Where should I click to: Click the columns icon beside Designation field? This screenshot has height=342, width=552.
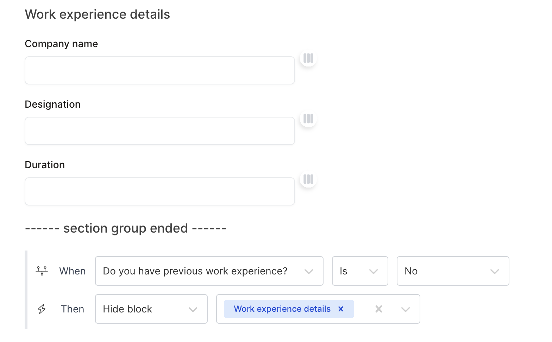tap(308, 119)
